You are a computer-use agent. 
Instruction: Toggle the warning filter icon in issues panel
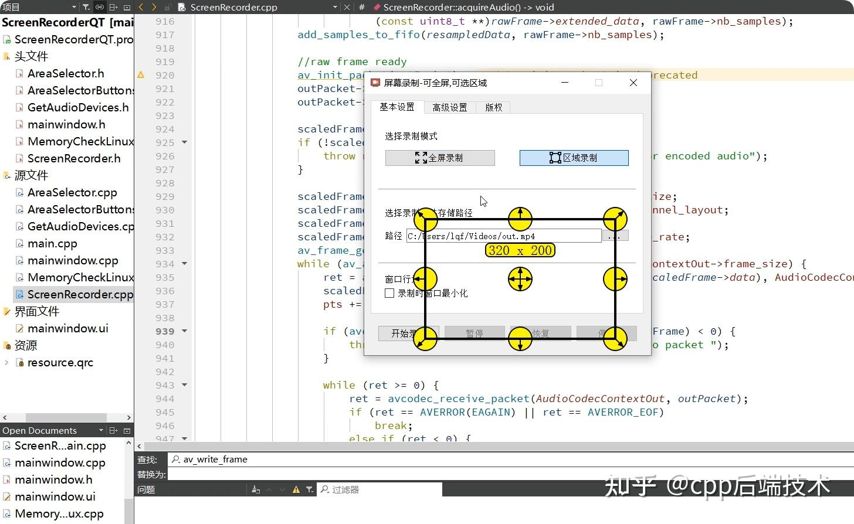point(296,489)
